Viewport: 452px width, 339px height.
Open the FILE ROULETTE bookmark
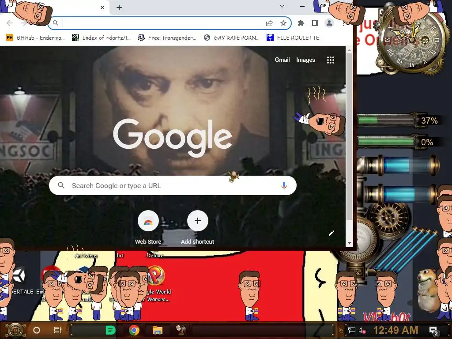point(293,38)
